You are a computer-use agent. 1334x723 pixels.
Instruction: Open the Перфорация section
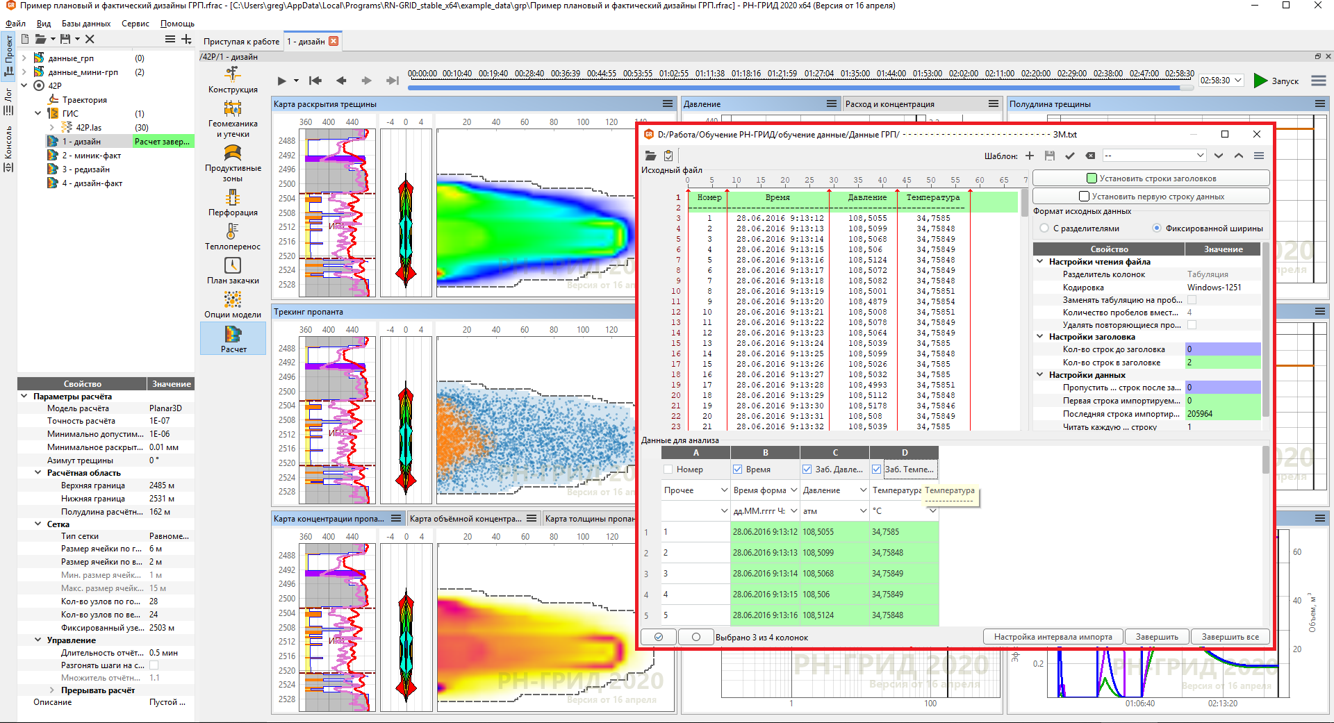tap(233, 203)
